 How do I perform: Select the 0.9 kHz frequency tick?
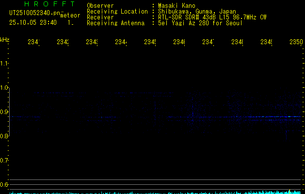tap(4, 112)
